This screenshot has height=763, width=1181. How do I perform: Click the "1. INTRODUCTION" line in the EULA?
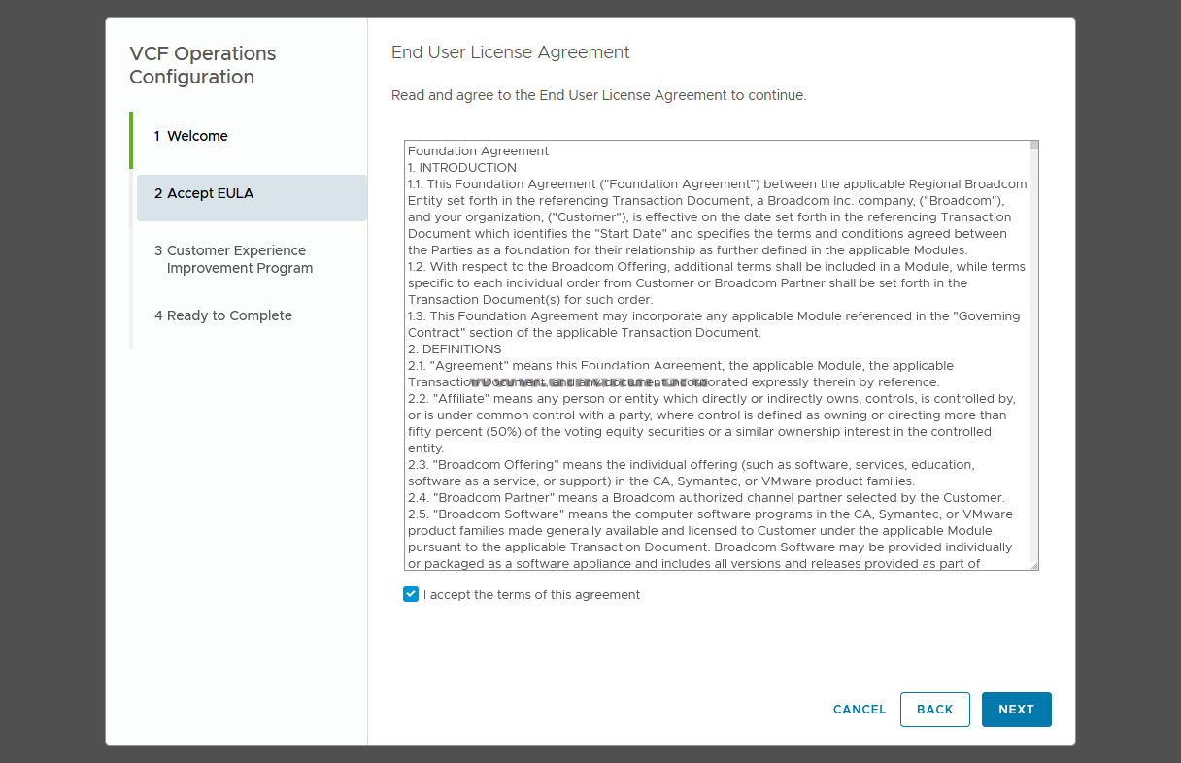[462, 168]
